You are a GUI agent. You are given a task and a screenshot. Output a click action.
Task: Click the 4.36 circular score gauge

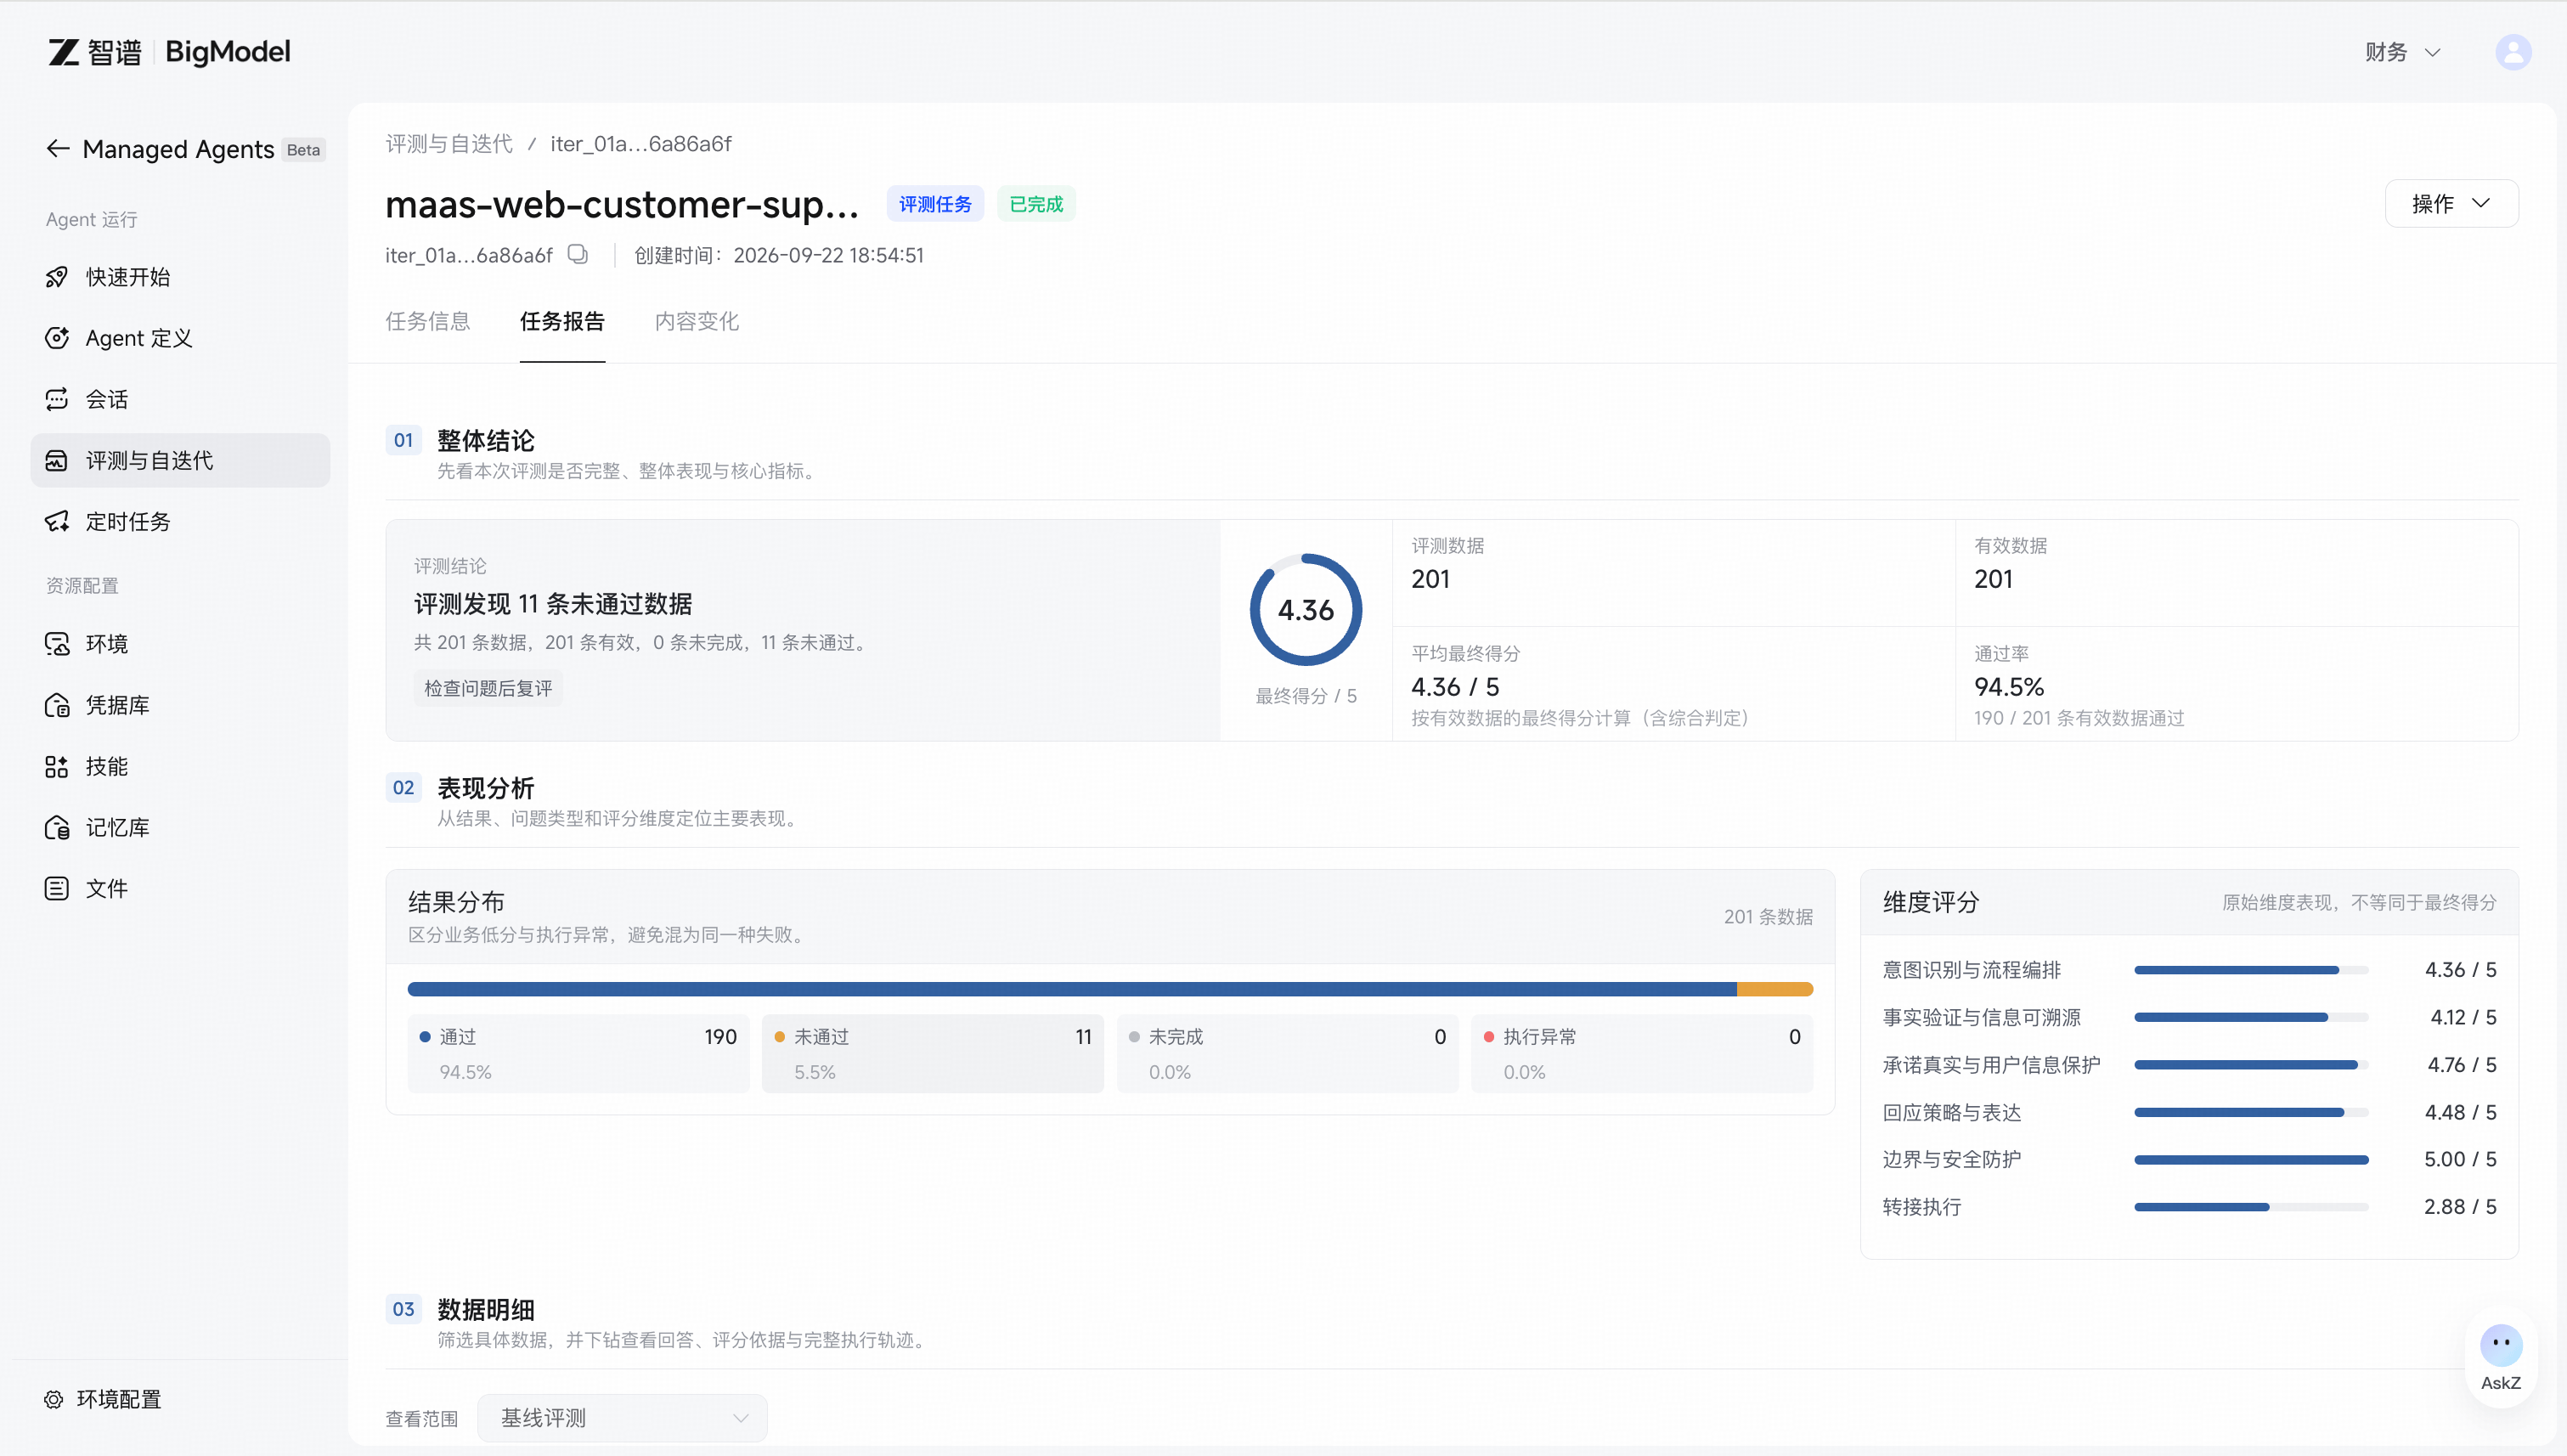tap(1306, 609)
